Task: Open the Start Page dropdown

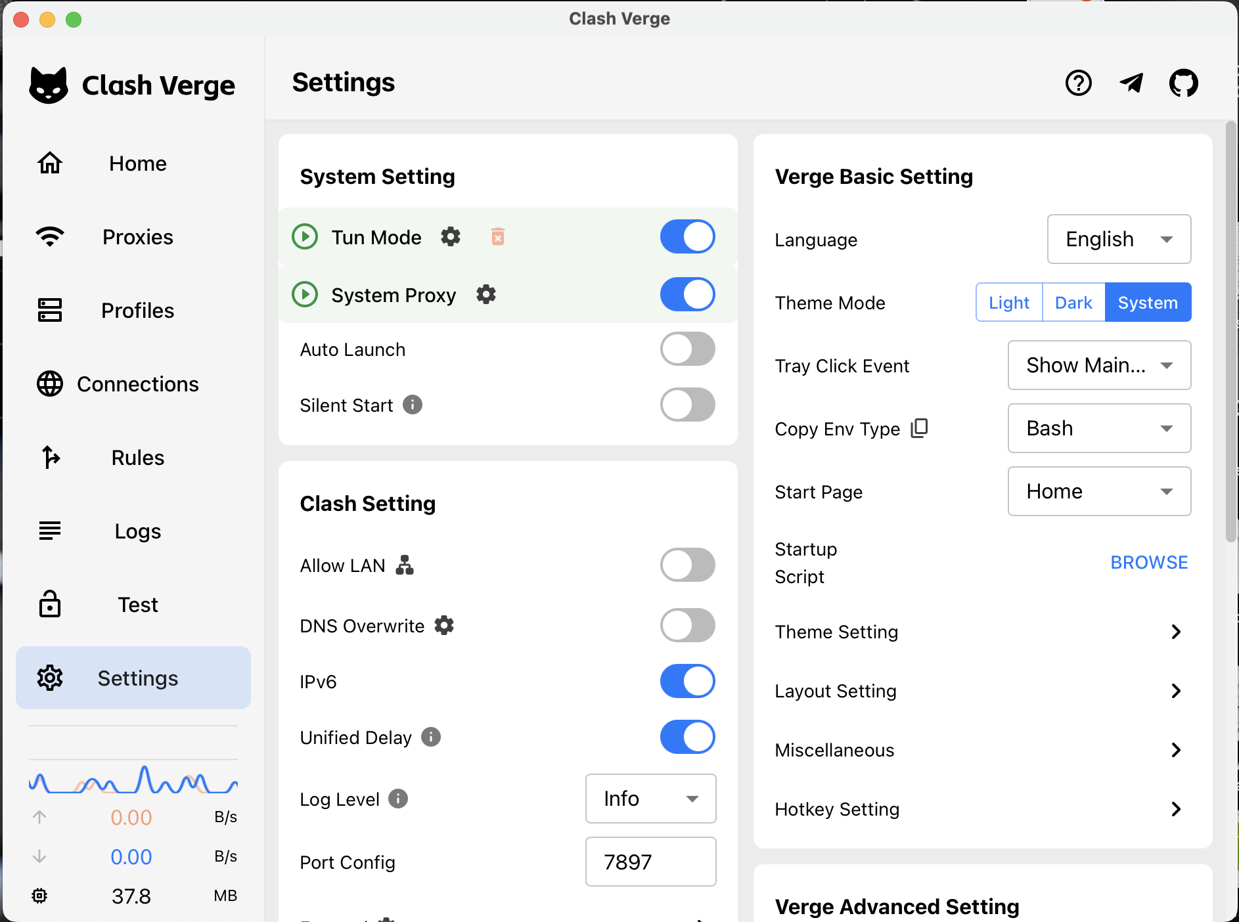Action: pyautogui.click(x=1099, y=491)
